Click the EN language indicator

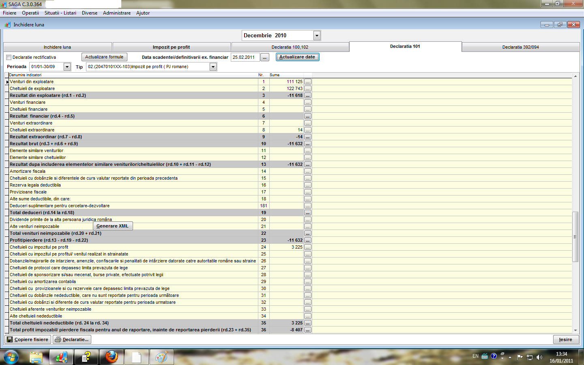(x=475, y=356)
